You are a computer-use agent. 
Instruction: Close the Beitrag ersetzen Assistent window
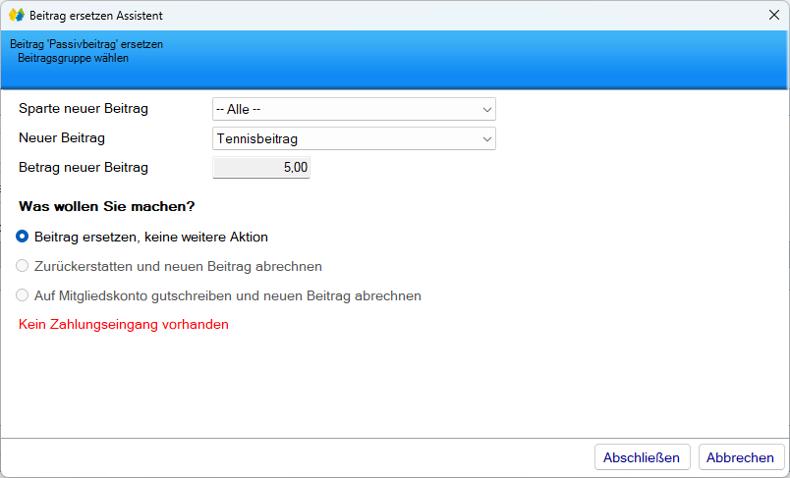(x=772, y=16)
